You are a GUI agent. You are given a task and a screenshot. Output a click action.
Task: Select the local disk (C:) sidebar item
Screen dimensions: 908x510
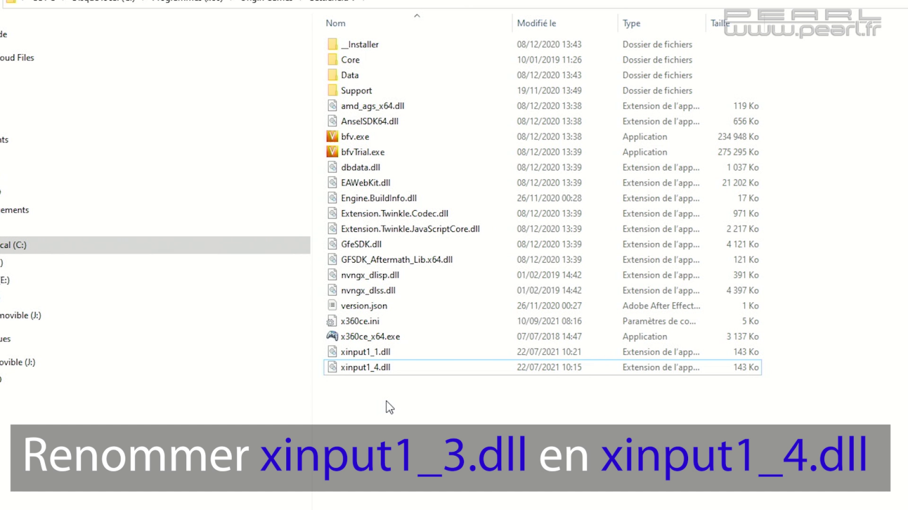pos(14,245)
